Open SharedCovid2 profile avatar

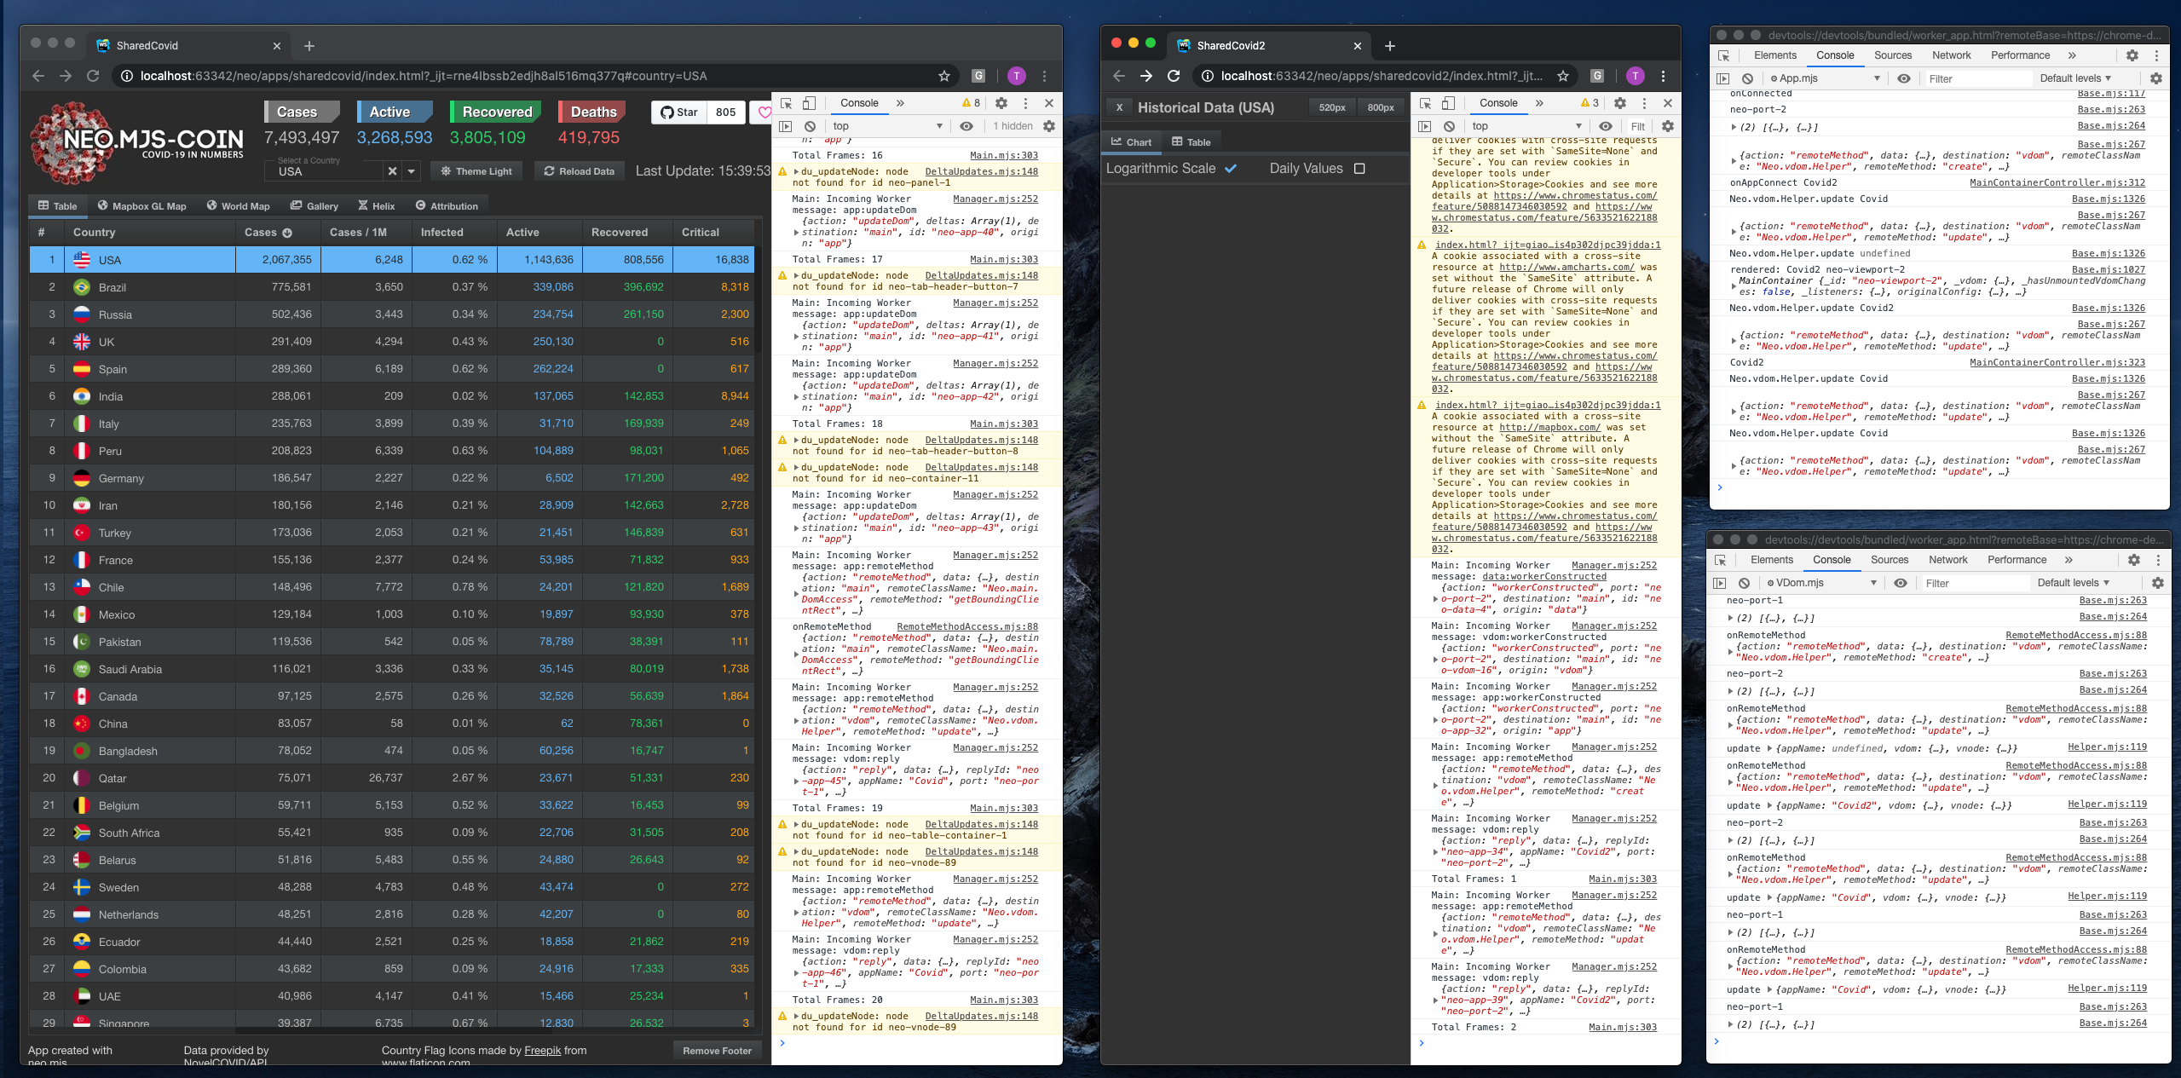(1635, 76)
